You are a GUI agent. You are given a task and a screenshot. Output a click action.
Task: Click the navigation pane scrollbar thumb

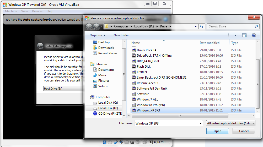pyautogui.click(x=124, y=74)
